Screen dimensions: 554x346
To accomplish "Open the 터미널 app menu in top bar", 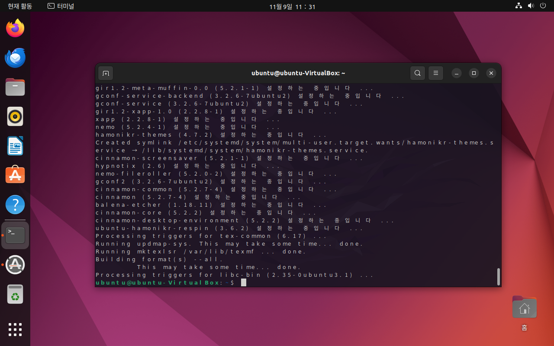I will (x=61, y=6).
